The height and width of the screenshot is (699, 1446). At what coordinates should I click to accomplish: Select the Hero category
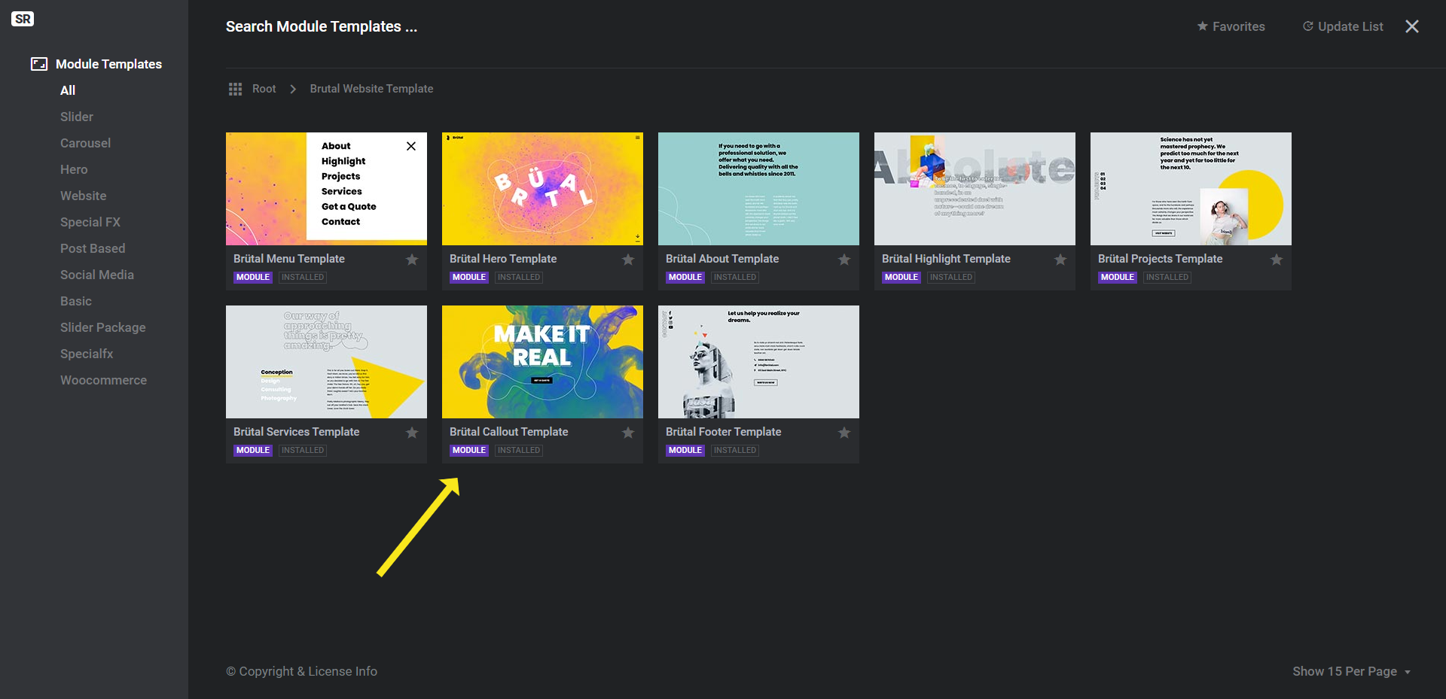point(74,169)
